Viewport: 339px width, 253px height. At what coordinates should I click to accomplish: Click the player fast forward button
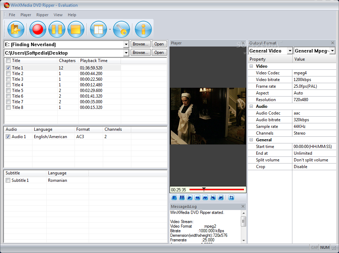pyautogui.click(x=205, y=197)
